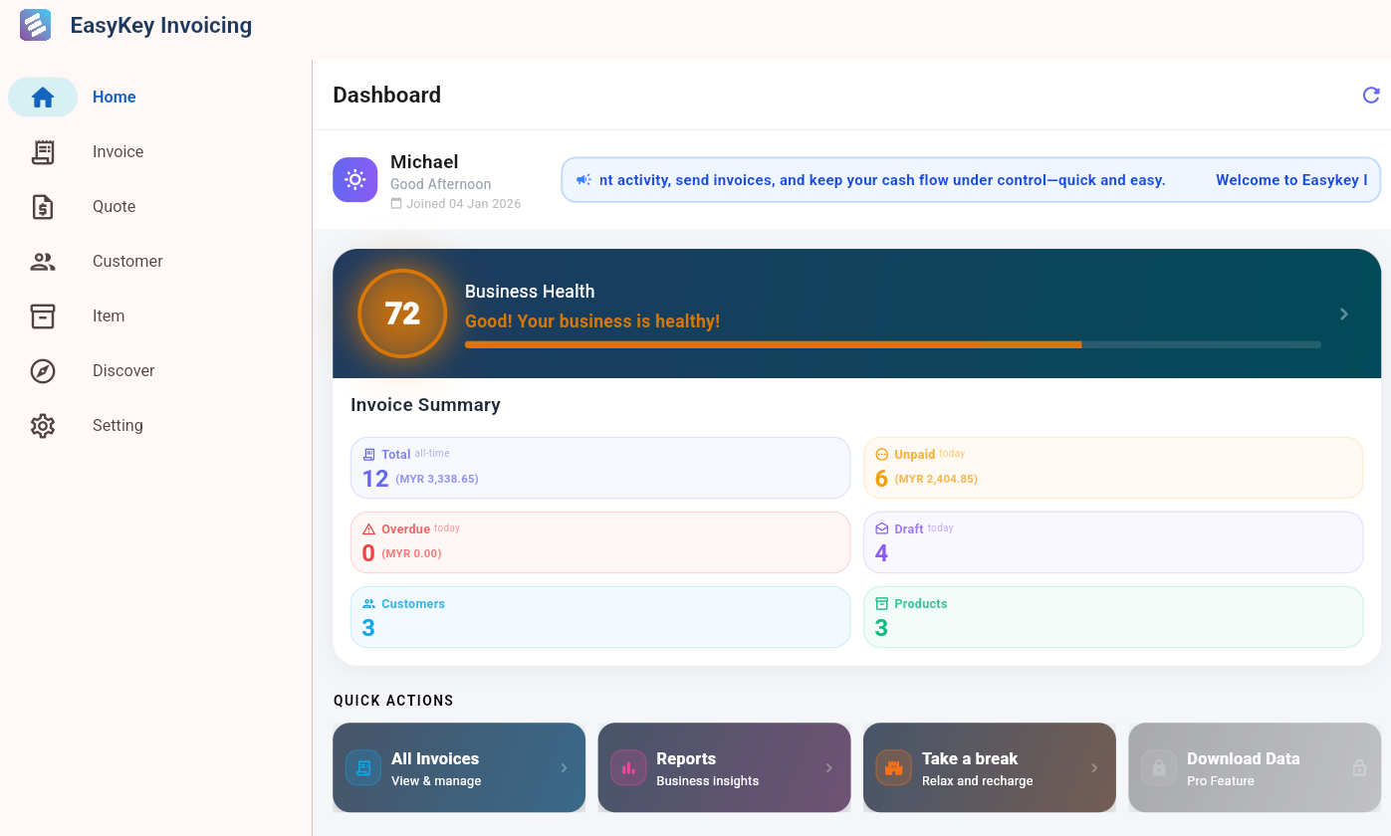
Task: Click the Discover compass icon in sidebar
Action: [43, 370]
